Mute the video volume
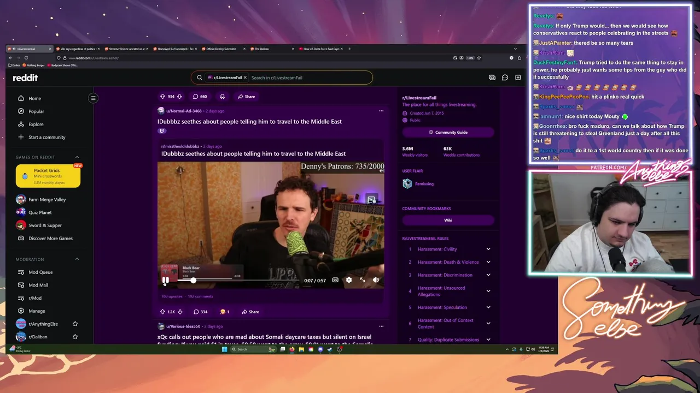The width and height of the screenshot is (700, 393). point(376,280)
